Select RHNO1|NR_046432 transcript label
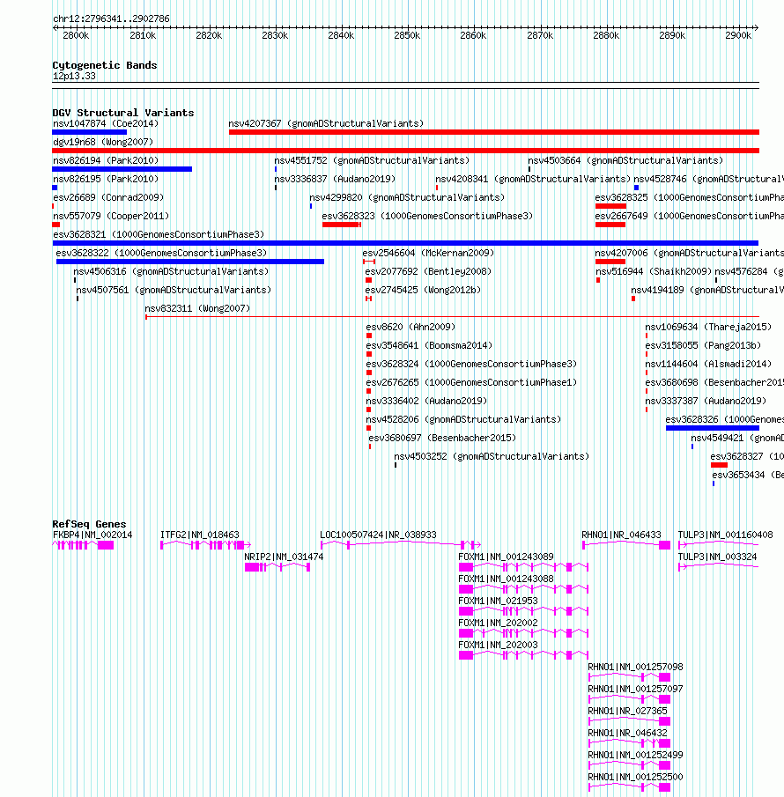This screenshot has height=797, width=784. point(627,733)
